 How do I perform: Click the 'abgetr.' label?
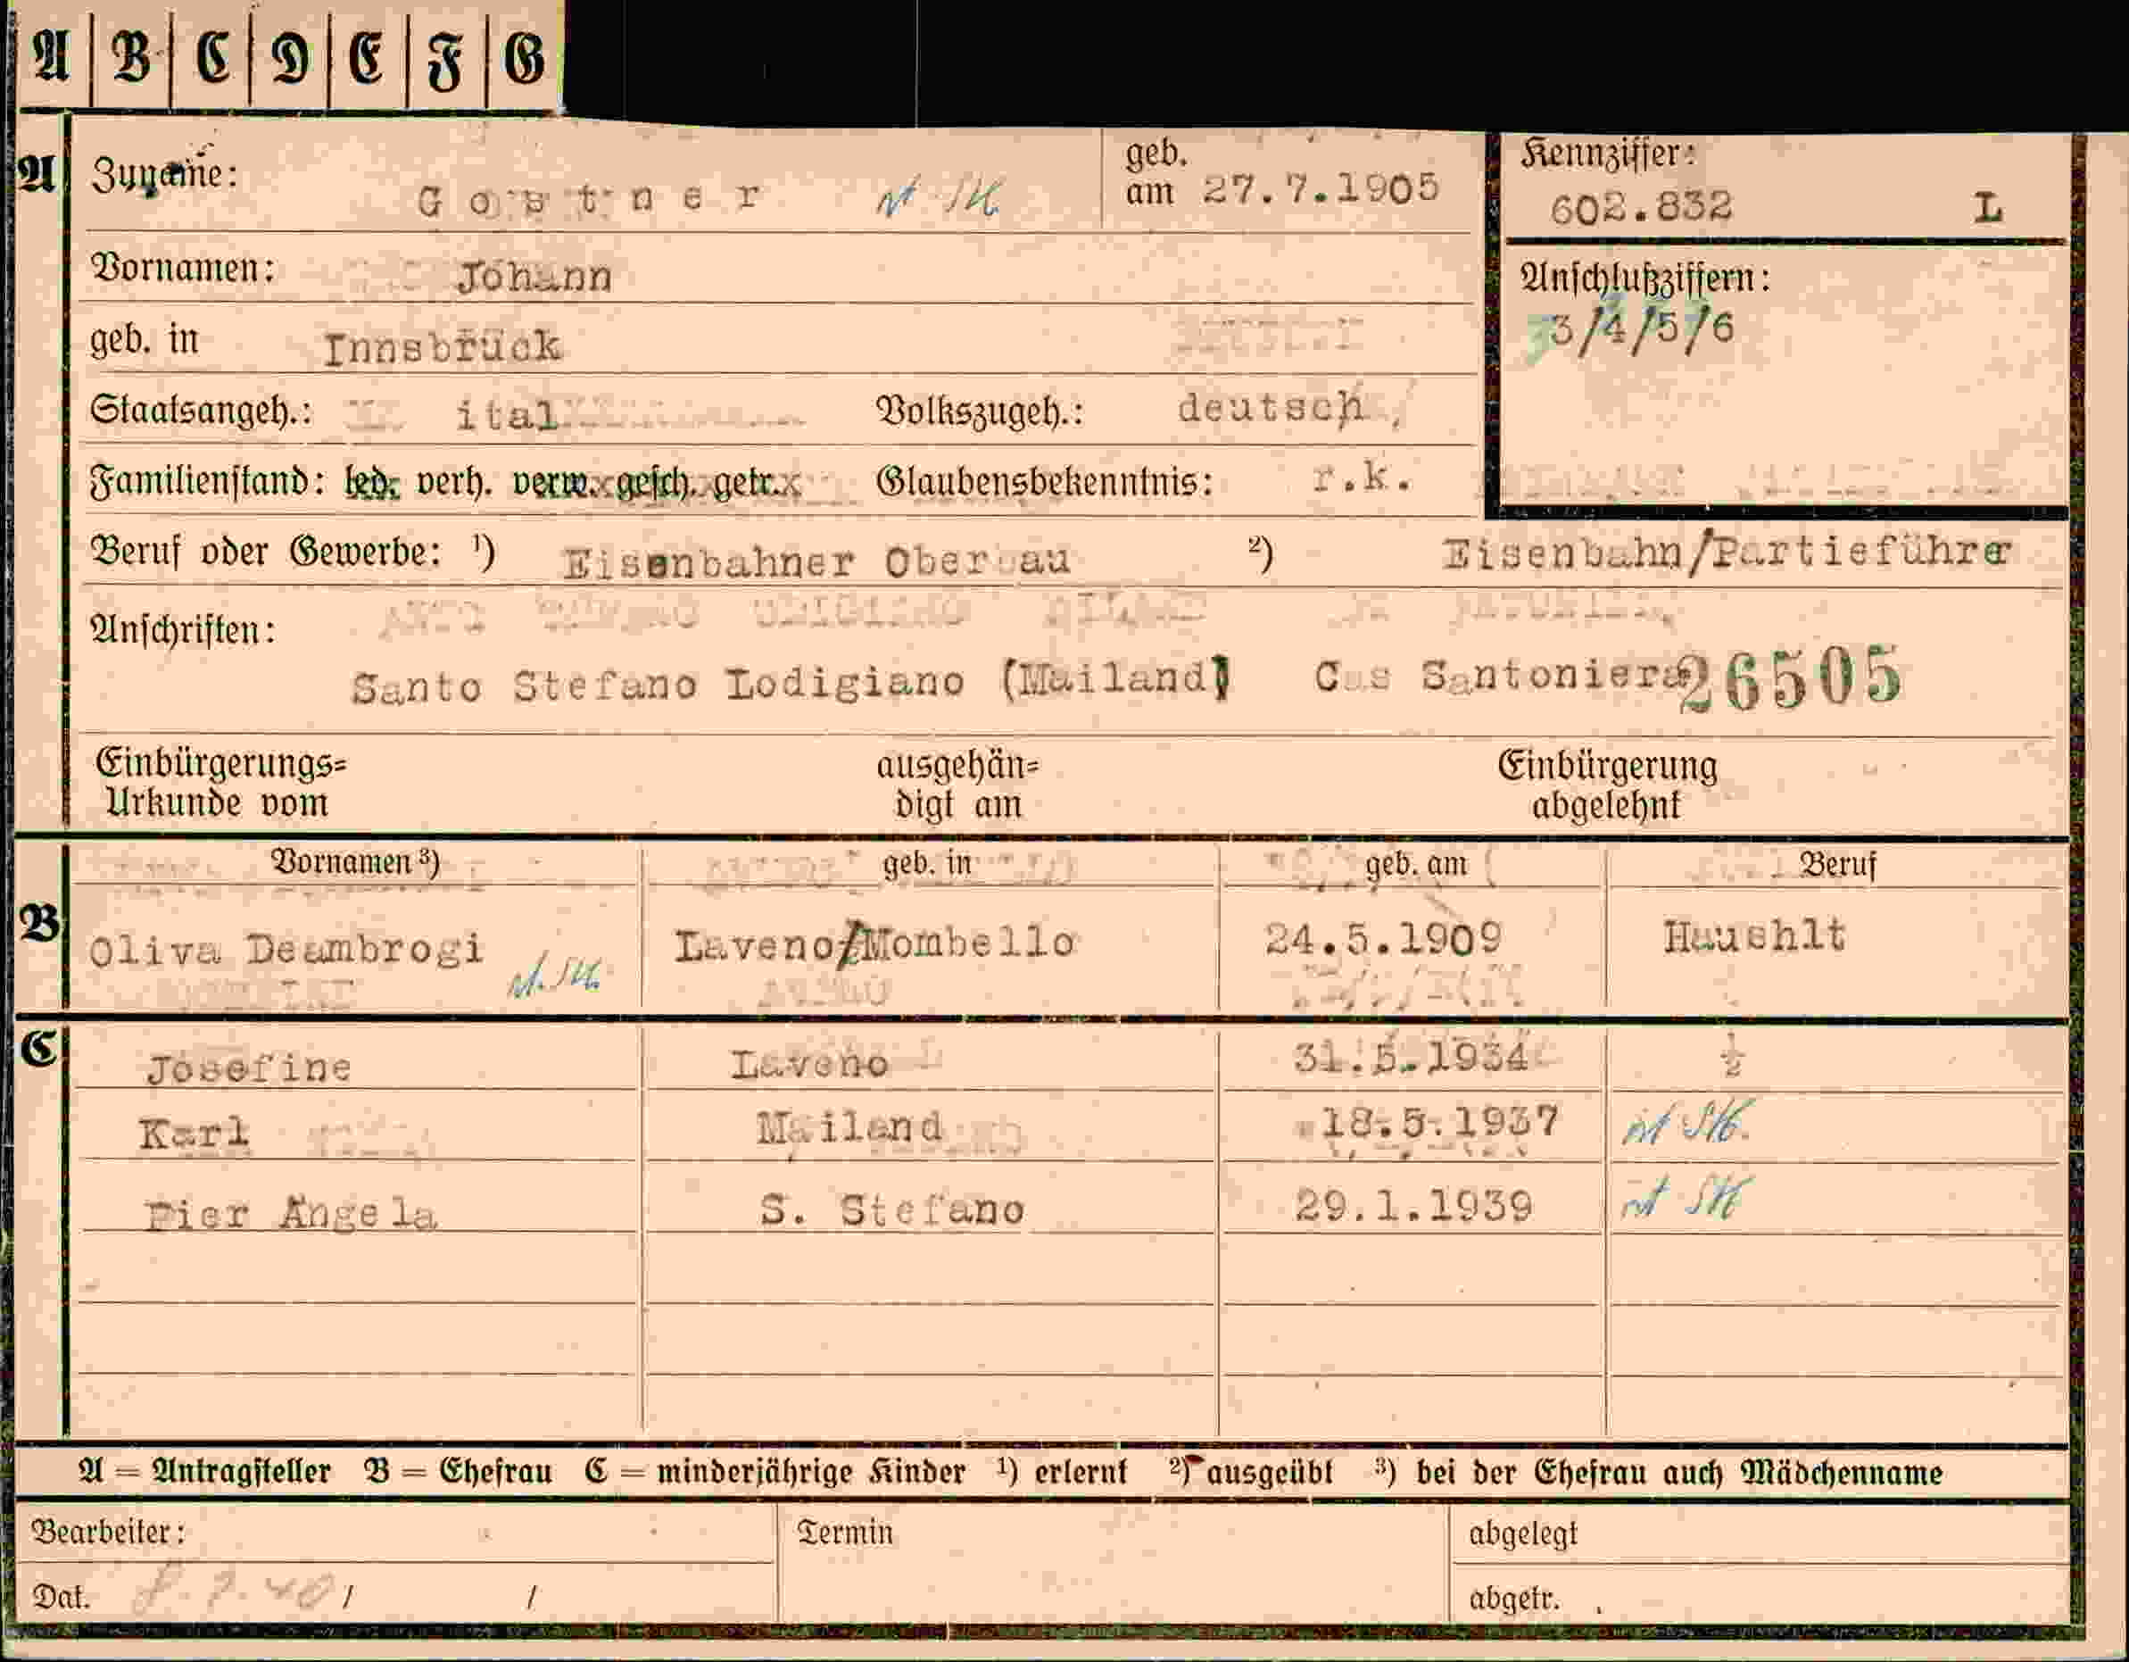tap(1514, 1599)
